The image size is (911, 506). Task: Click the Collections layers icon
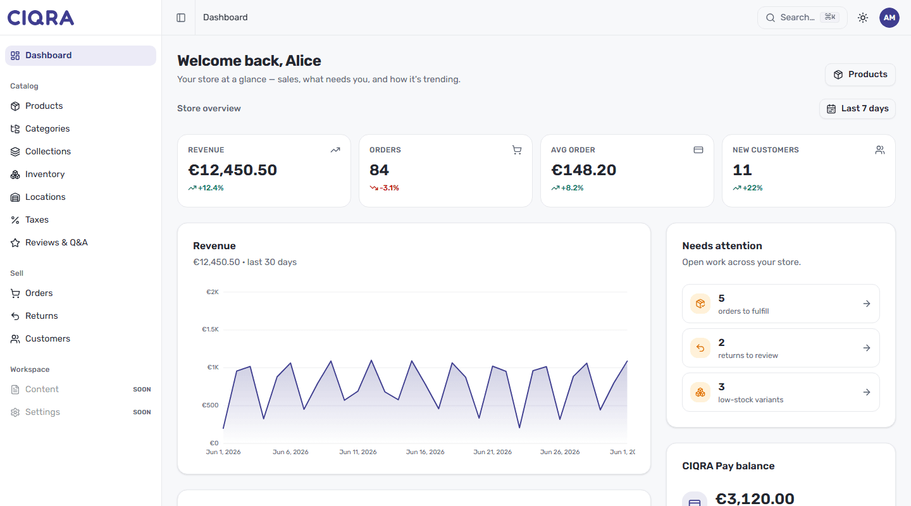[x=15, y=152]
